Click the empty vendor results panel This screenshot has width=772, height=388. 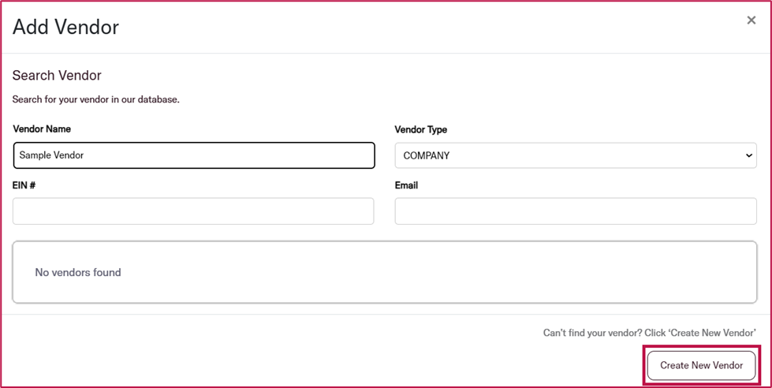click(385, 272)
